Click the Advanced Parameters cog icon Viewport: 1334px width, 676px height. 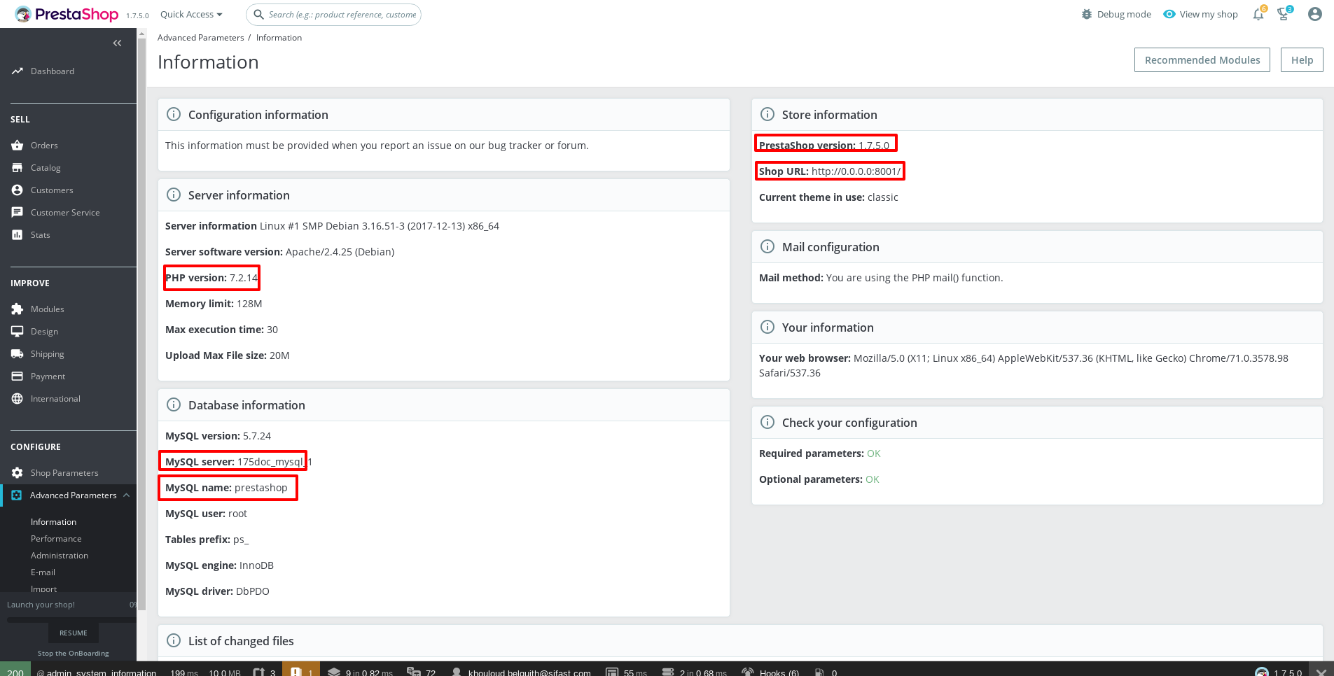point(17,495)
